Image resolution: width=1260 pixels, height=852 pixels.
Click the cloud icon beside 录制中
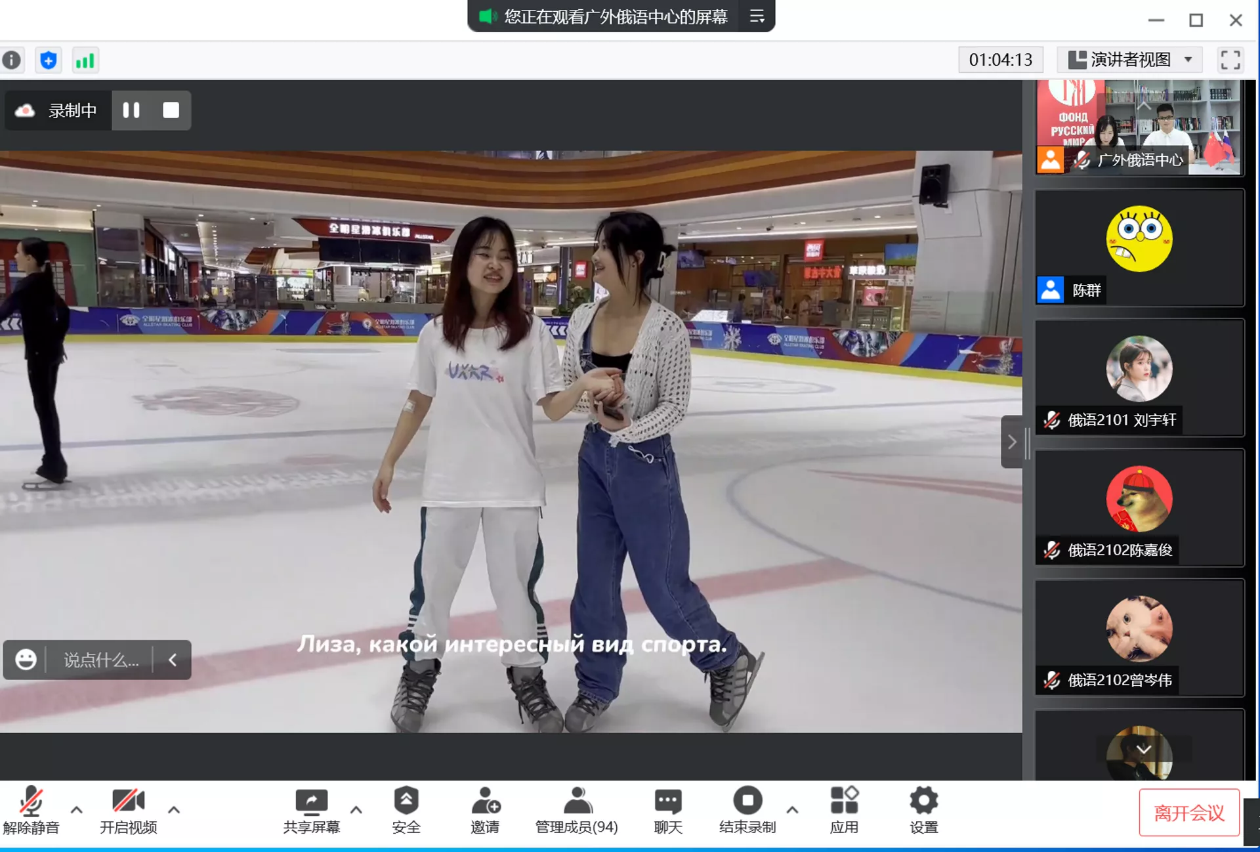point(25,110)
